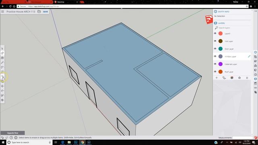Collapse the right panel with arrow
This screenshot has height=145, width=258.
(x=255, y=11)
